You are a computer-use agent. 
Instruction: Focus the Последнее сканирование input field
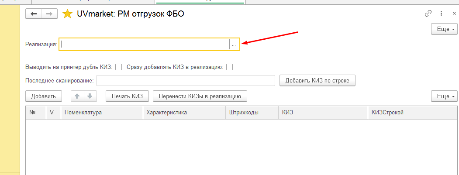point(186,80)
